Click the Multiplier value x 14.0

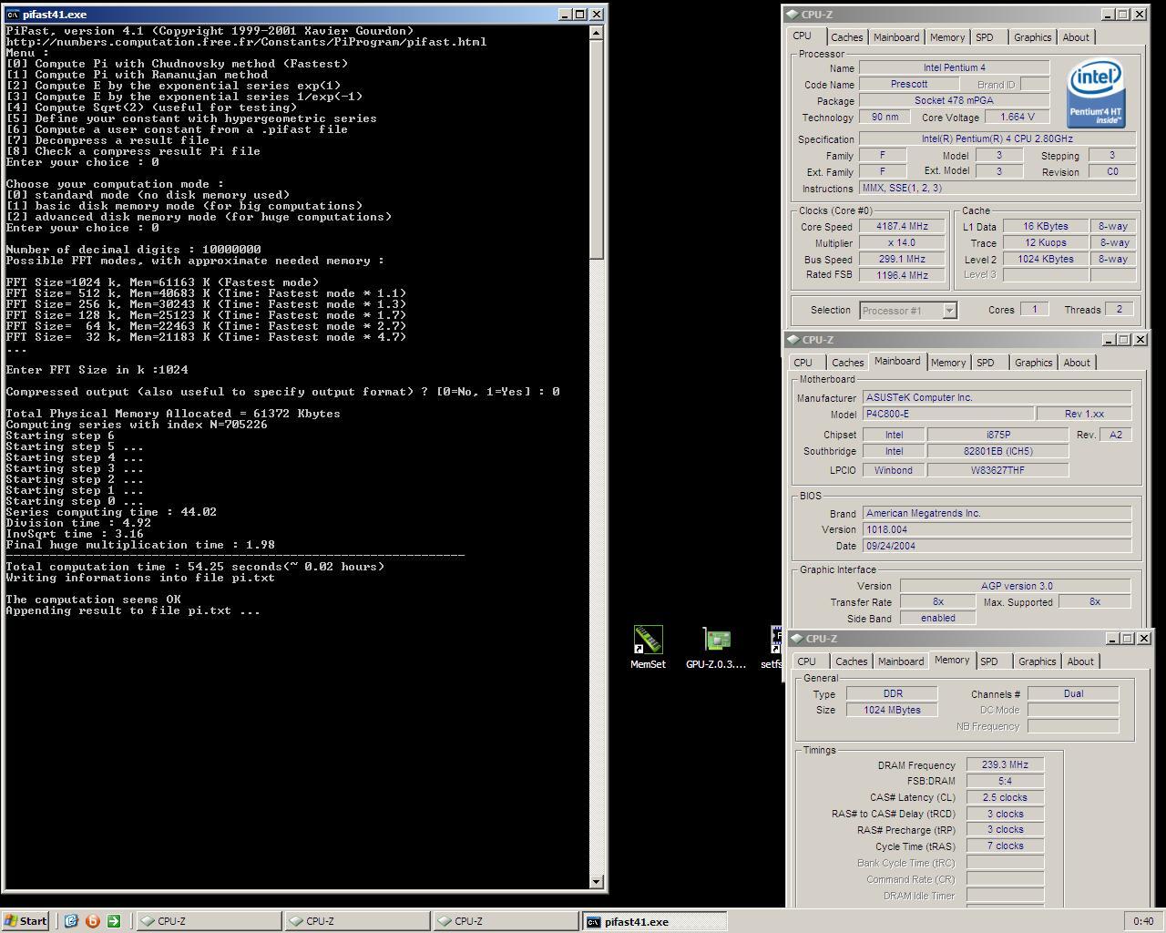[x=902, y=242]
